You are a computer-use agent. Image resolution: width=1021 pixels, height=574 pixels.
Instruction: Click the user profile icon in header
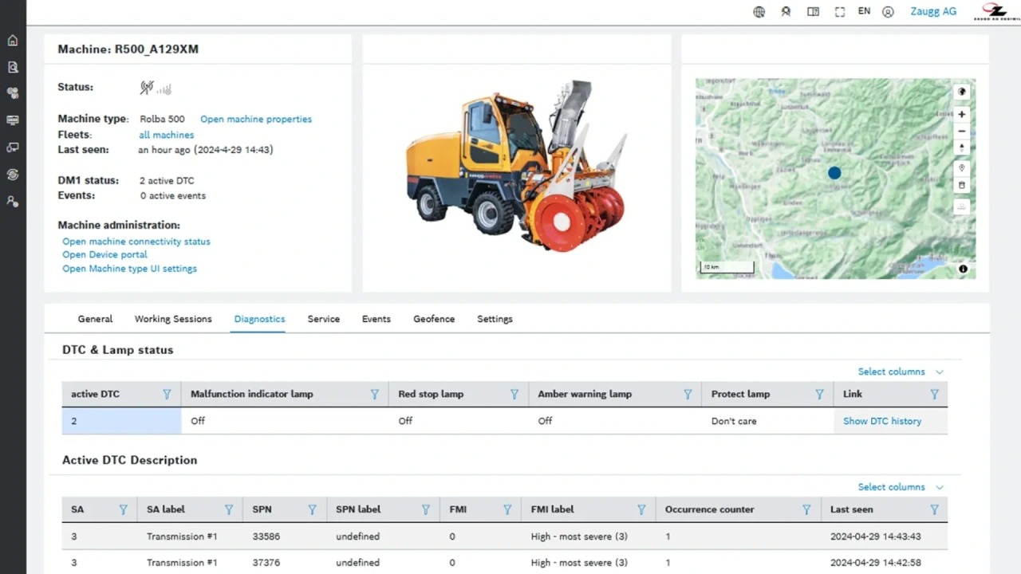tap(888, 12)
